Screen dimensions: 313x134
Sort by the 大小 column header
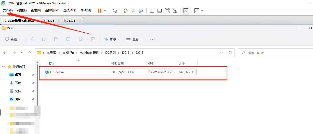click(181, 63)
